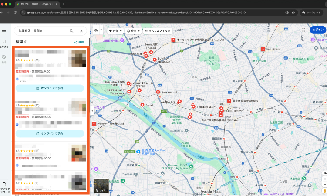Open the 最近 recents history icon
327x196 pixels.
(x=4, y=58)
